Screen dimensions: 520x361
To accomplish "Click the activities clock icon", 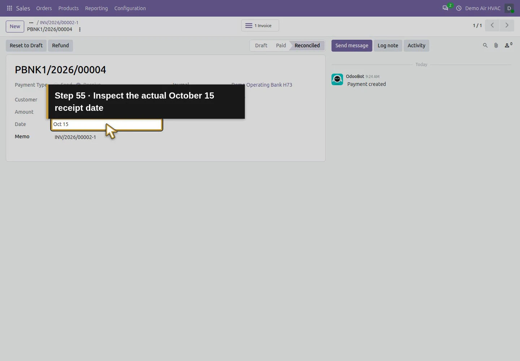I will point(459,8).
